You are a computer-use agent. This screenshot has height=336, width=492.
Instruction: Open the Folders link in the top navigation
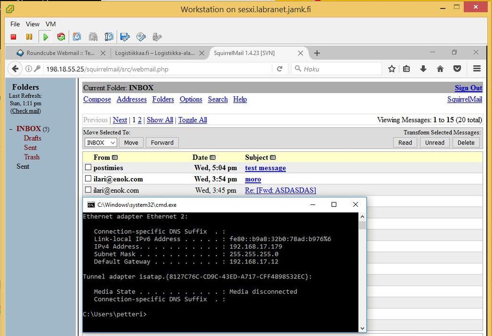[x=163, y=99]
